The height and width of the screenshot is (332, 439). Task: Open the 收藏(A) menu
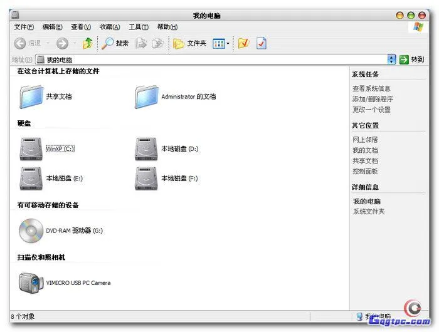click(110, 27)
